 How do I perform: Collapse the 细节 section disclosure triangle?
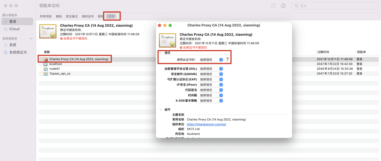click(x=161, y=110)
